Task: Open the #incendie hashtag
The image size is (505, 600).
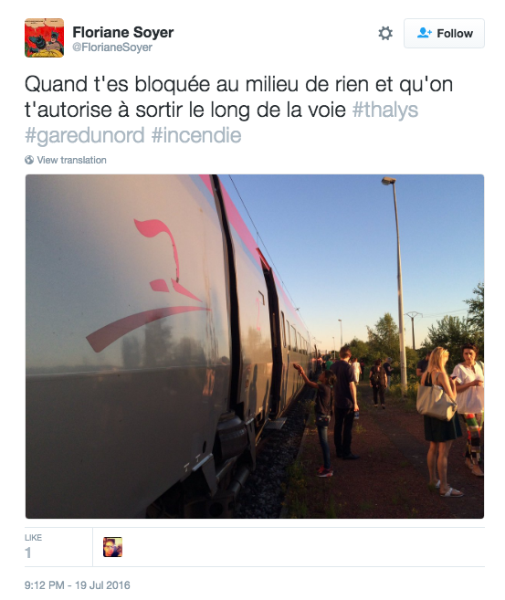Action: tap(196, 135)
